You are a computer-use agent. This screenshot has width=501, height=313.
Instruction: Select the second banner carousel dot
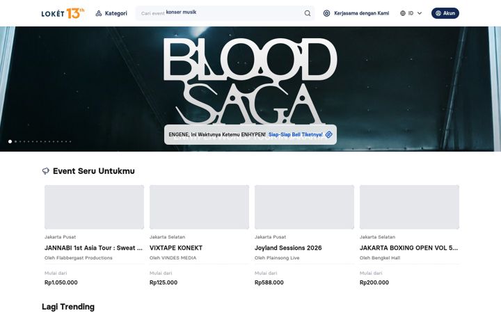coord(15,141)
